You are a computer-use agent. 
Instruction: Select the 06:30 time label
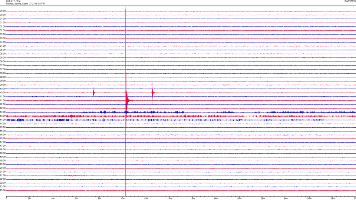pyautogui.click(x=3, y=61)
